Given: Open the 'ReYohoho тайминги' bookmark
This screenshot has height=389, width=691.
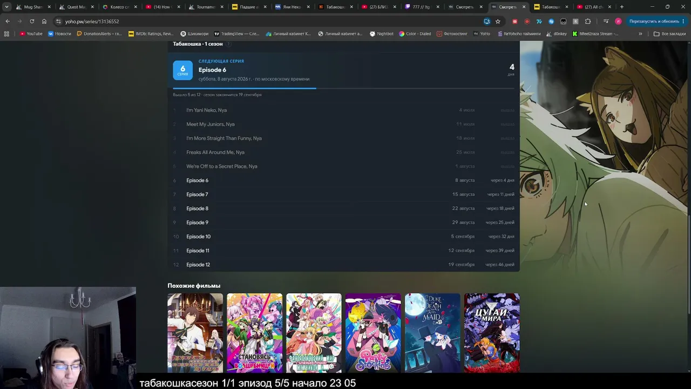Looking at the screenshot, I should click(518, 33).
